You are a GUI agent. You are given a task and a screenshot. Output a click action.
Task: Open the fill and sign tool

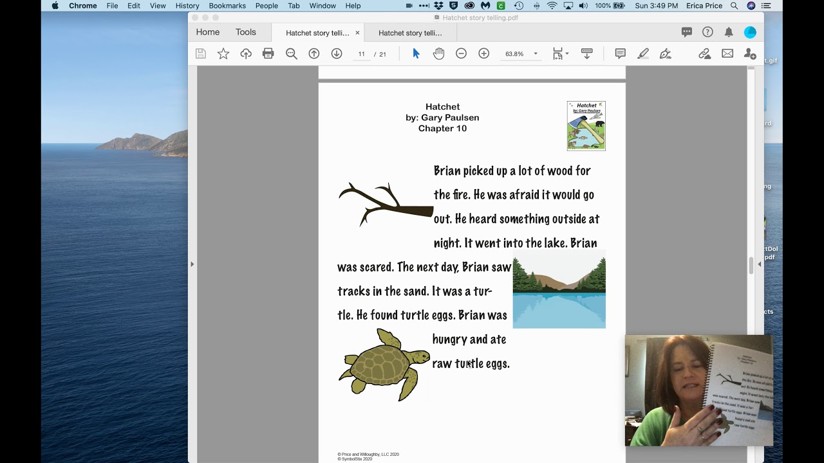coord(666,54)
